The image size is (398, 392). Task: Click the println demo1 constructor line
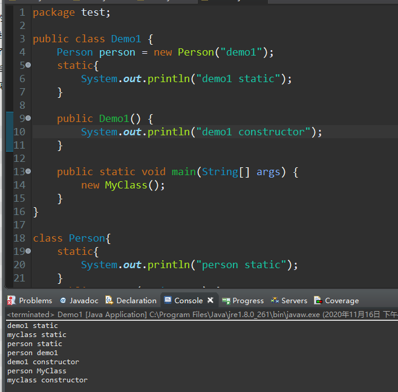pos(201,132)
